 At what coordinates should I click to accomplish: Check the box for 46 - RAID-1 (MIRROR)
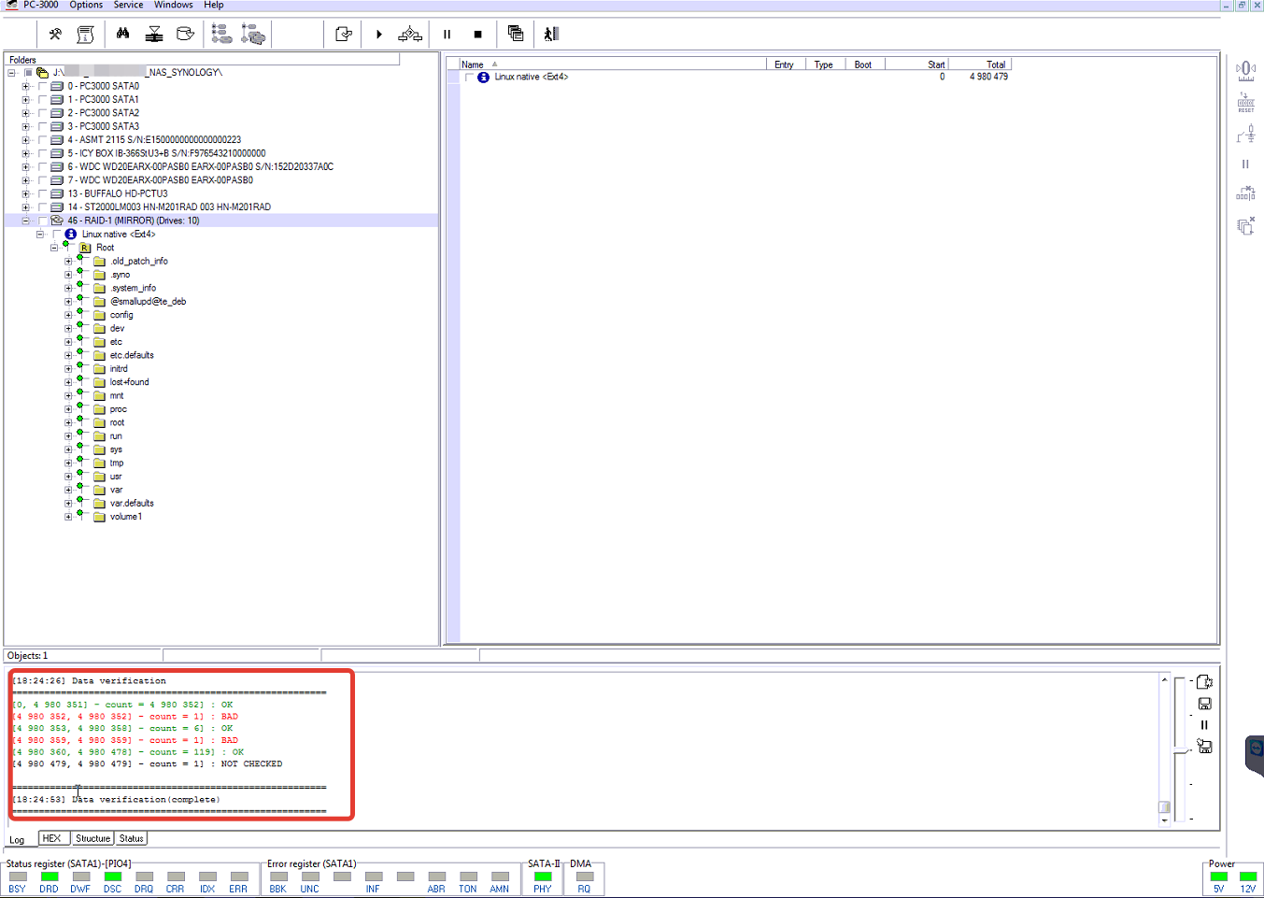click(x=42, y=221)
